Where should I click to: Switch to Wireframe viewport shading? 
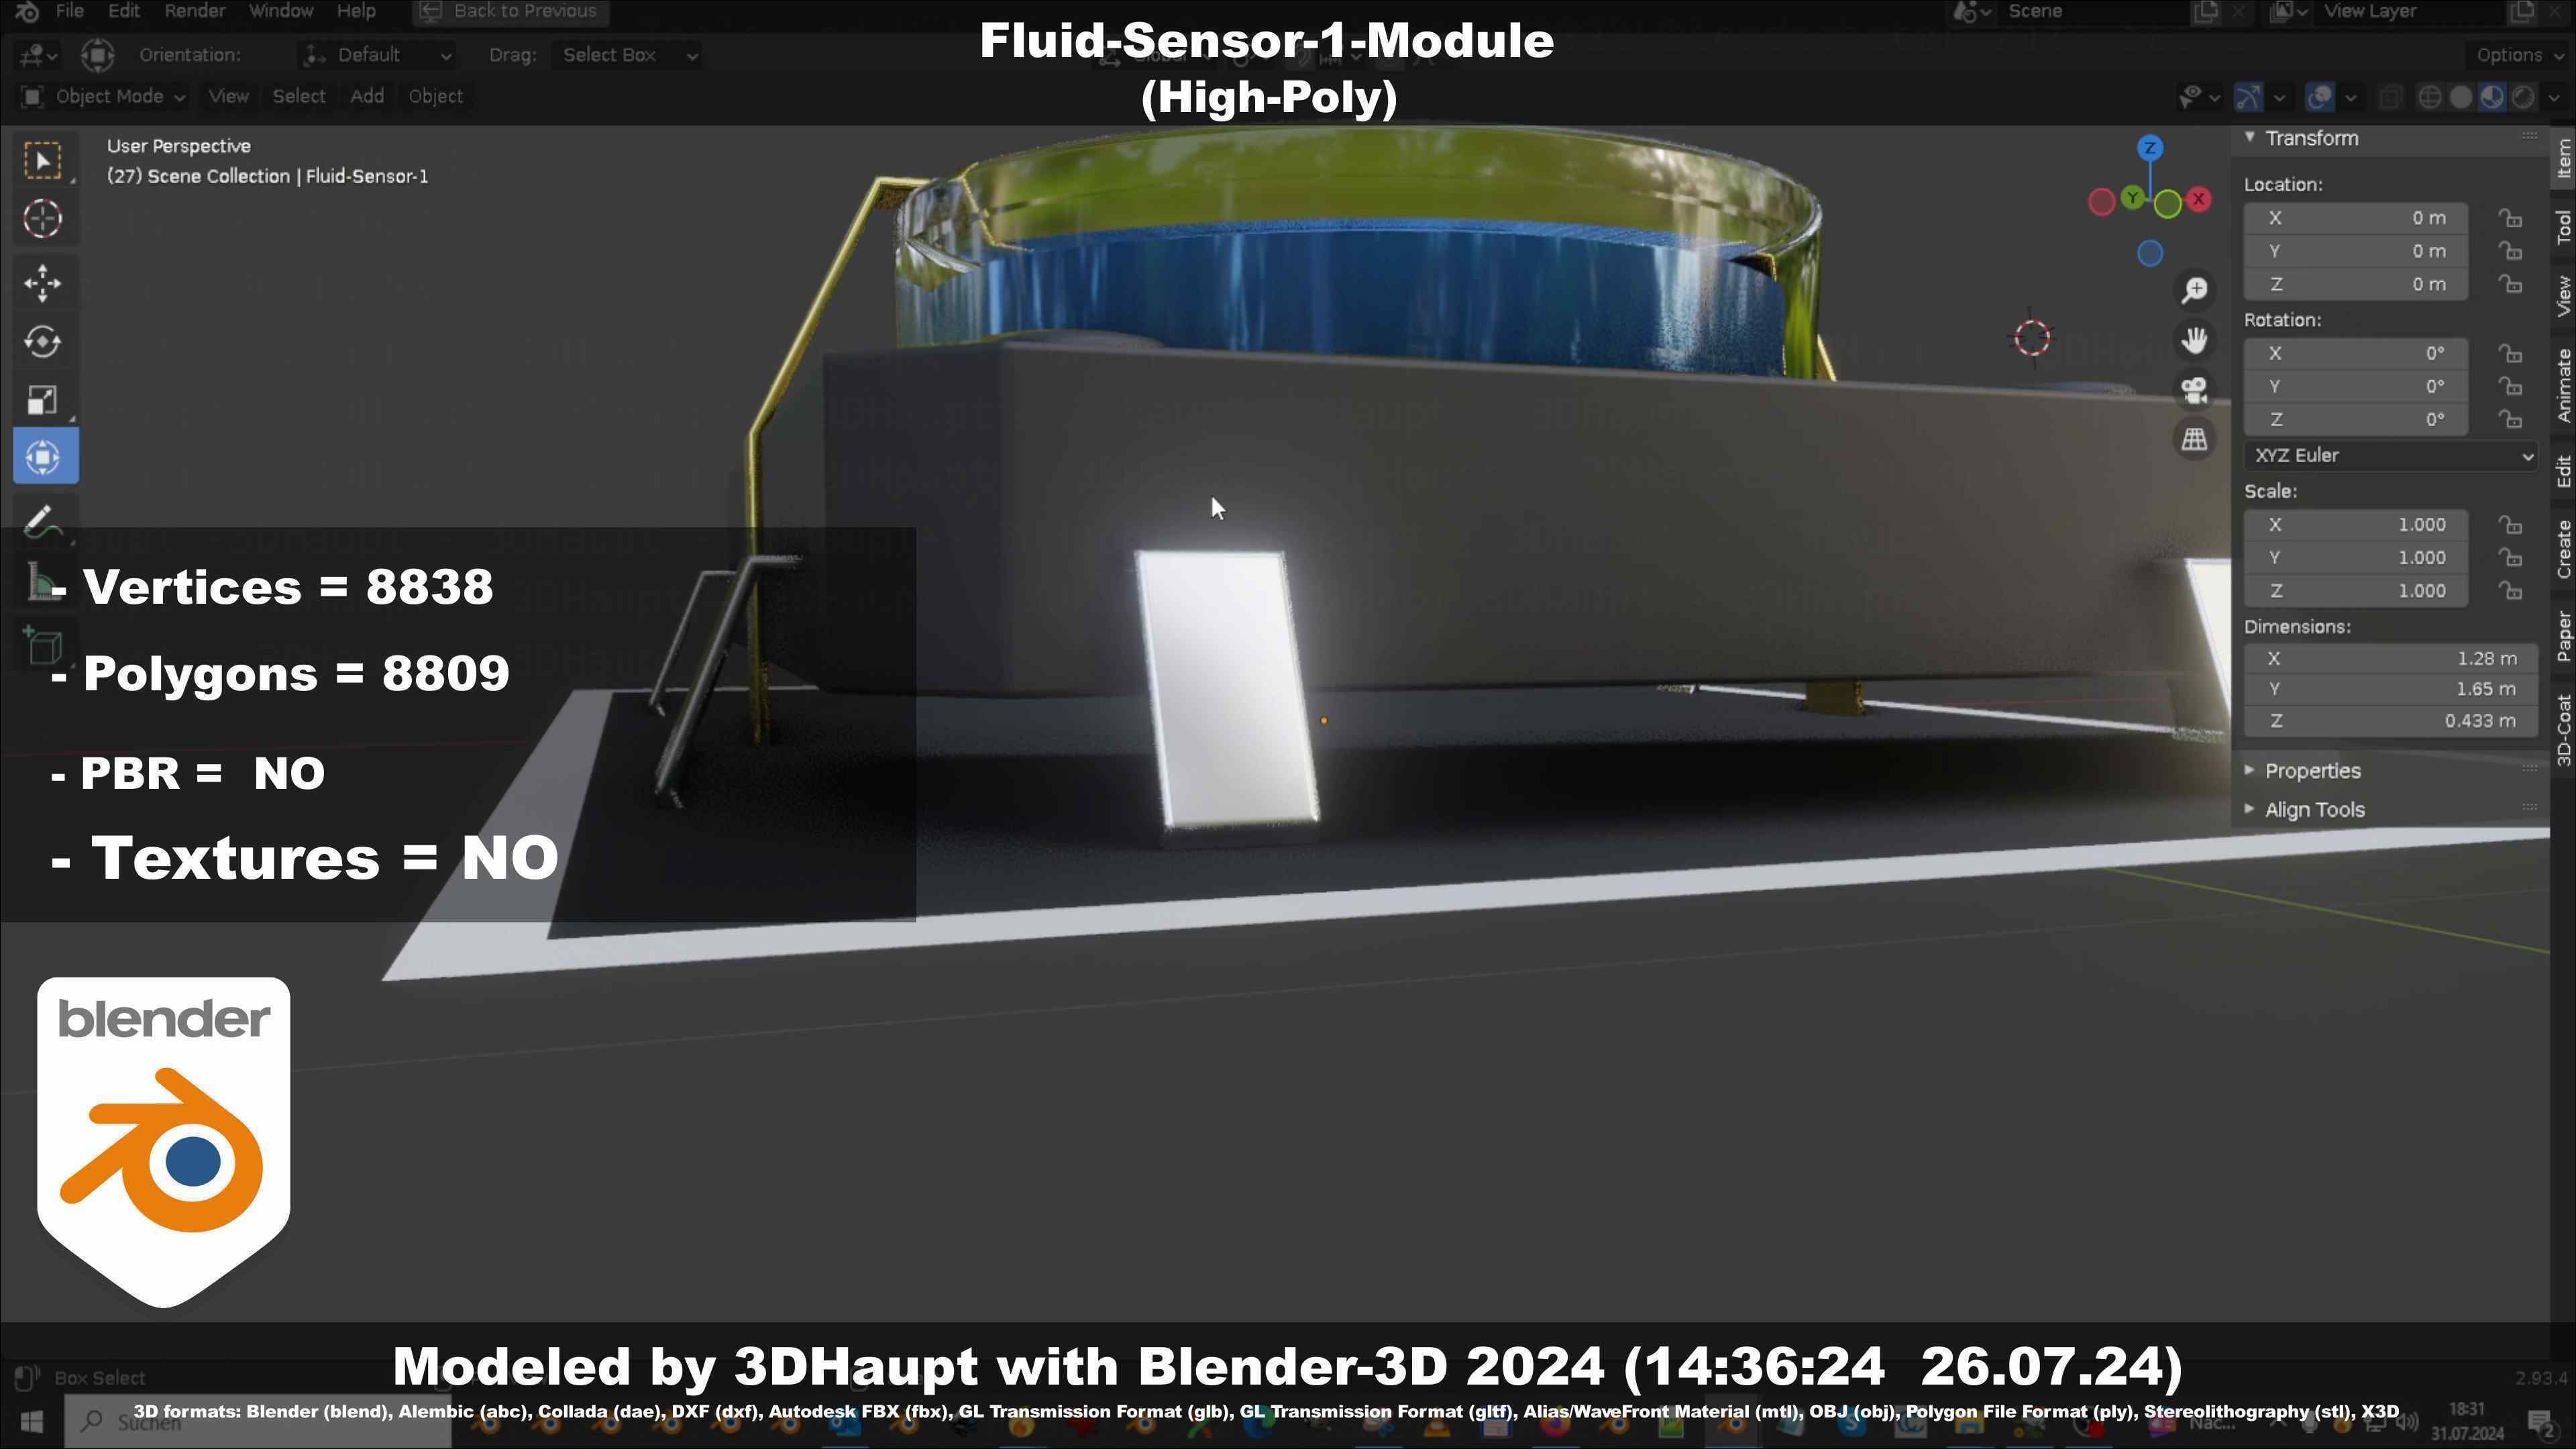coord(2428,97)
